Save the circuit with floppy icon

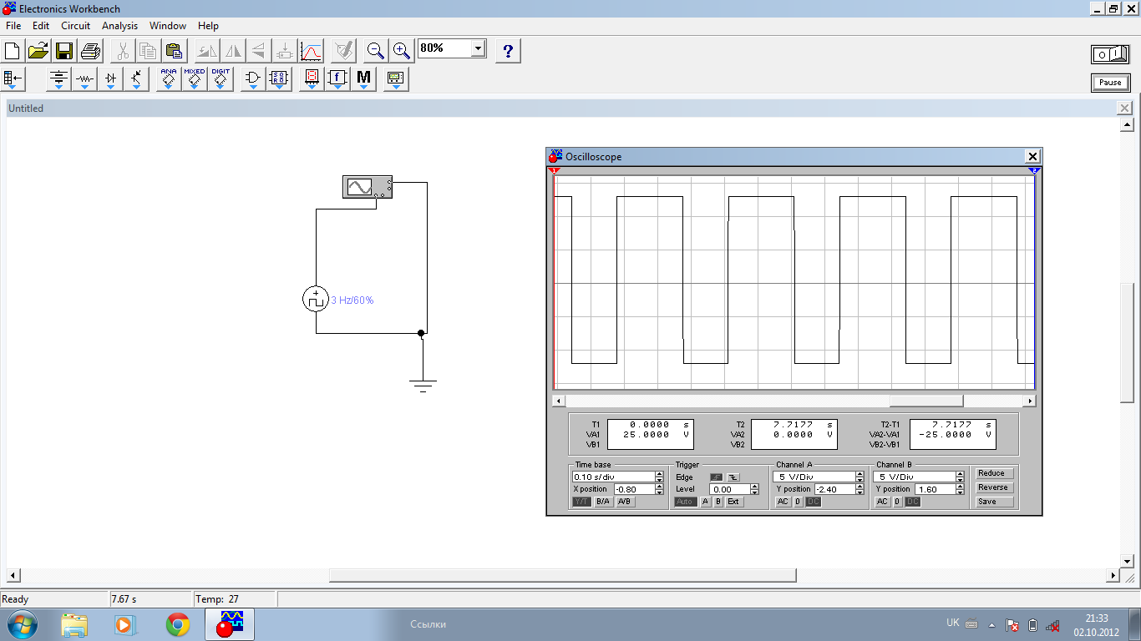pyautogui.click(x=64, y=51)
